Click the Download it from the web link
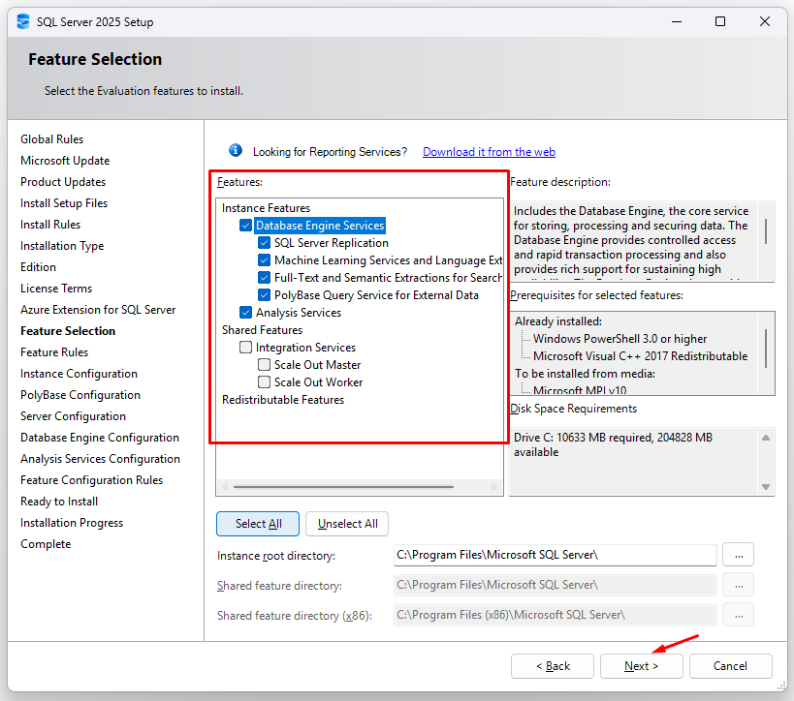The height and width of the screenshot is (701, 794). (x=489, y=151)
